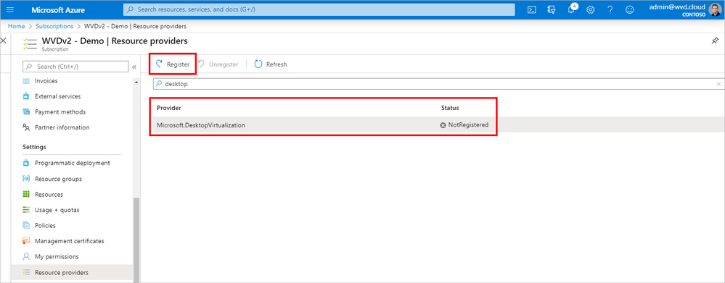This screenshot has height=283, width=725.
Task: Open Resources in the left menu
Action: [49, 194]
